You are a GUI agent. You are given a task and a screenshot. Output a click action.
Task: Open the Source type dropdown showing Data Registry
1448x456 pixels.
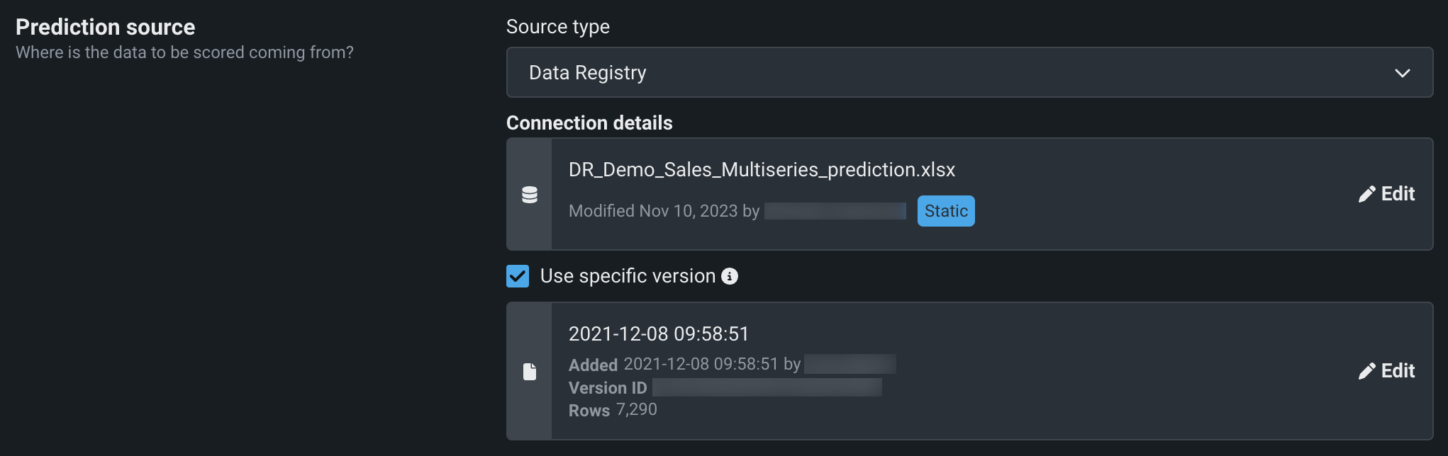969,72
